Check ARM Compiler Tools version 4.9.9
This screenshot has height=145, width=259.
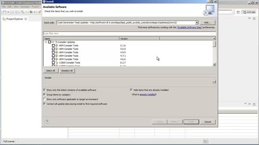53,52
